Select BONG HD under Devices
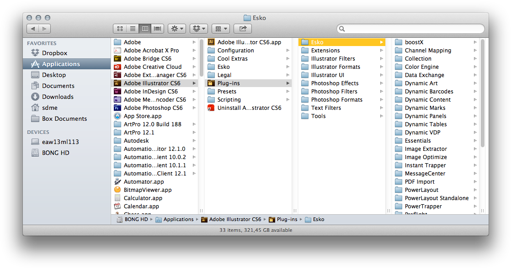 coord(55,153)
